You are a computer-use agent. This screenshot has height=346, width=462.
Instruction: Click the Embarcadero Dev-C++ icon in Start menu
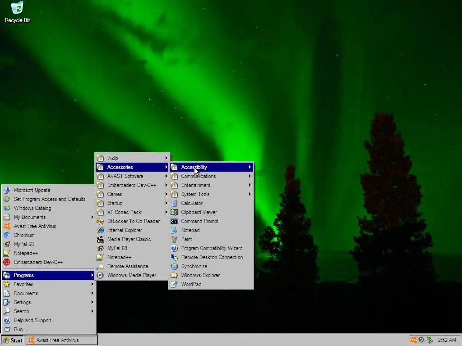(7, 262)
